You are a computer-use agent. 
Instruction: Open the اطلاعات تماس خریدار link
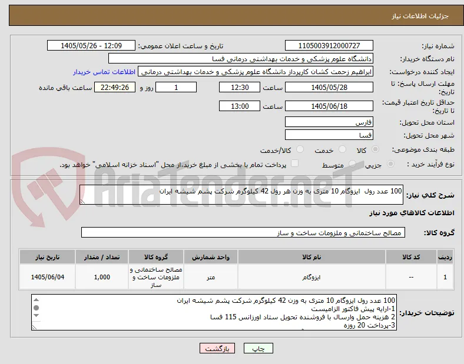(104, 72)
